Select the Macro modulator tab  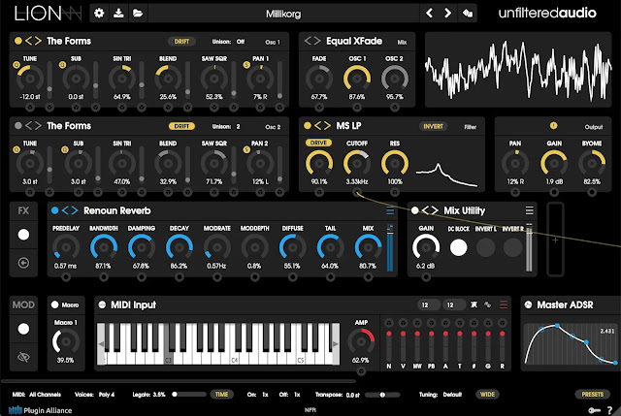65,304
